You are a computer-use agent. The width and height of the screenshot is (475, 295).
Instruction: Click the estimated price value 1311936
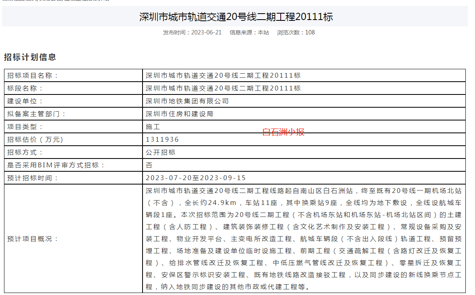point(162,140)
